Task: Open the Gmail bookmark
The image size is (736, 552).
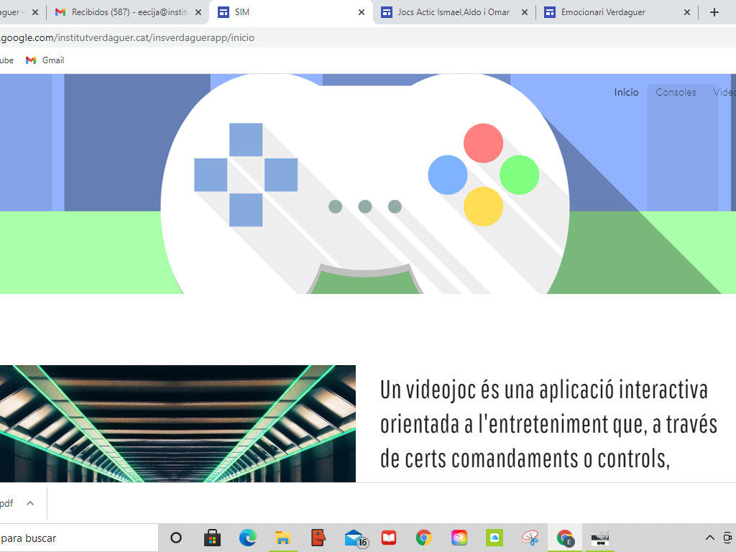Action: click(x=45, y=60)
